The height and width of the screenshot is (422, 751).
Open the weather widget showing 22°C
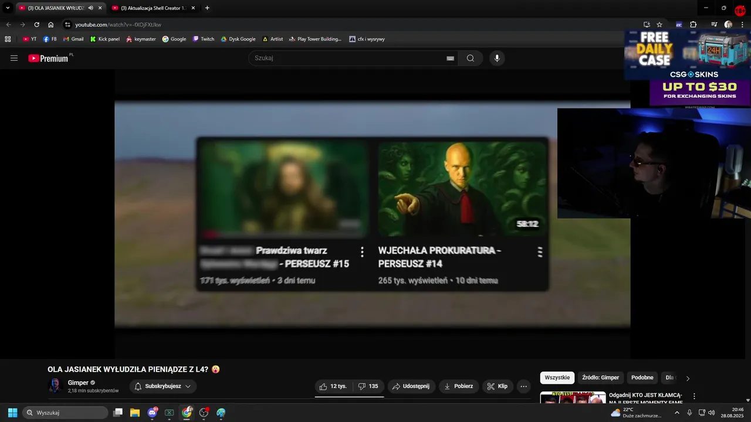[x=636, y=413]
